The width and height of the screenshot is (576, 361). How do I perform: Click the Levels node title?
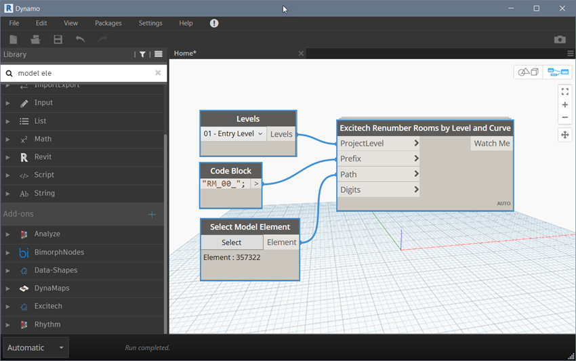pyautogui.click(x=248, y=119)
